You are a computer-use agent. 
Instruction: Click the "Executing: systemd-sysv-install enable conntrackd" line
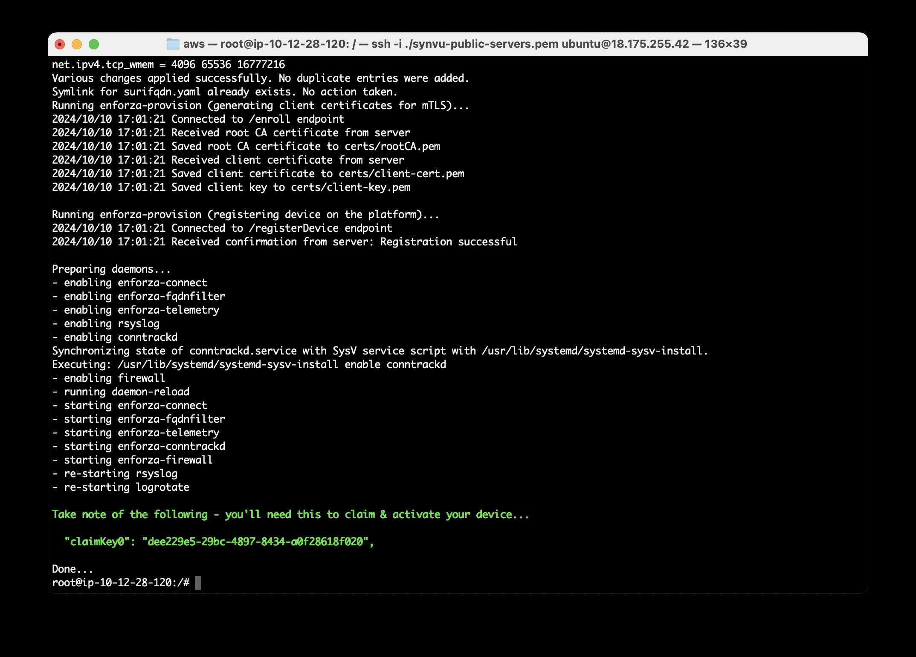coord(249,365)
